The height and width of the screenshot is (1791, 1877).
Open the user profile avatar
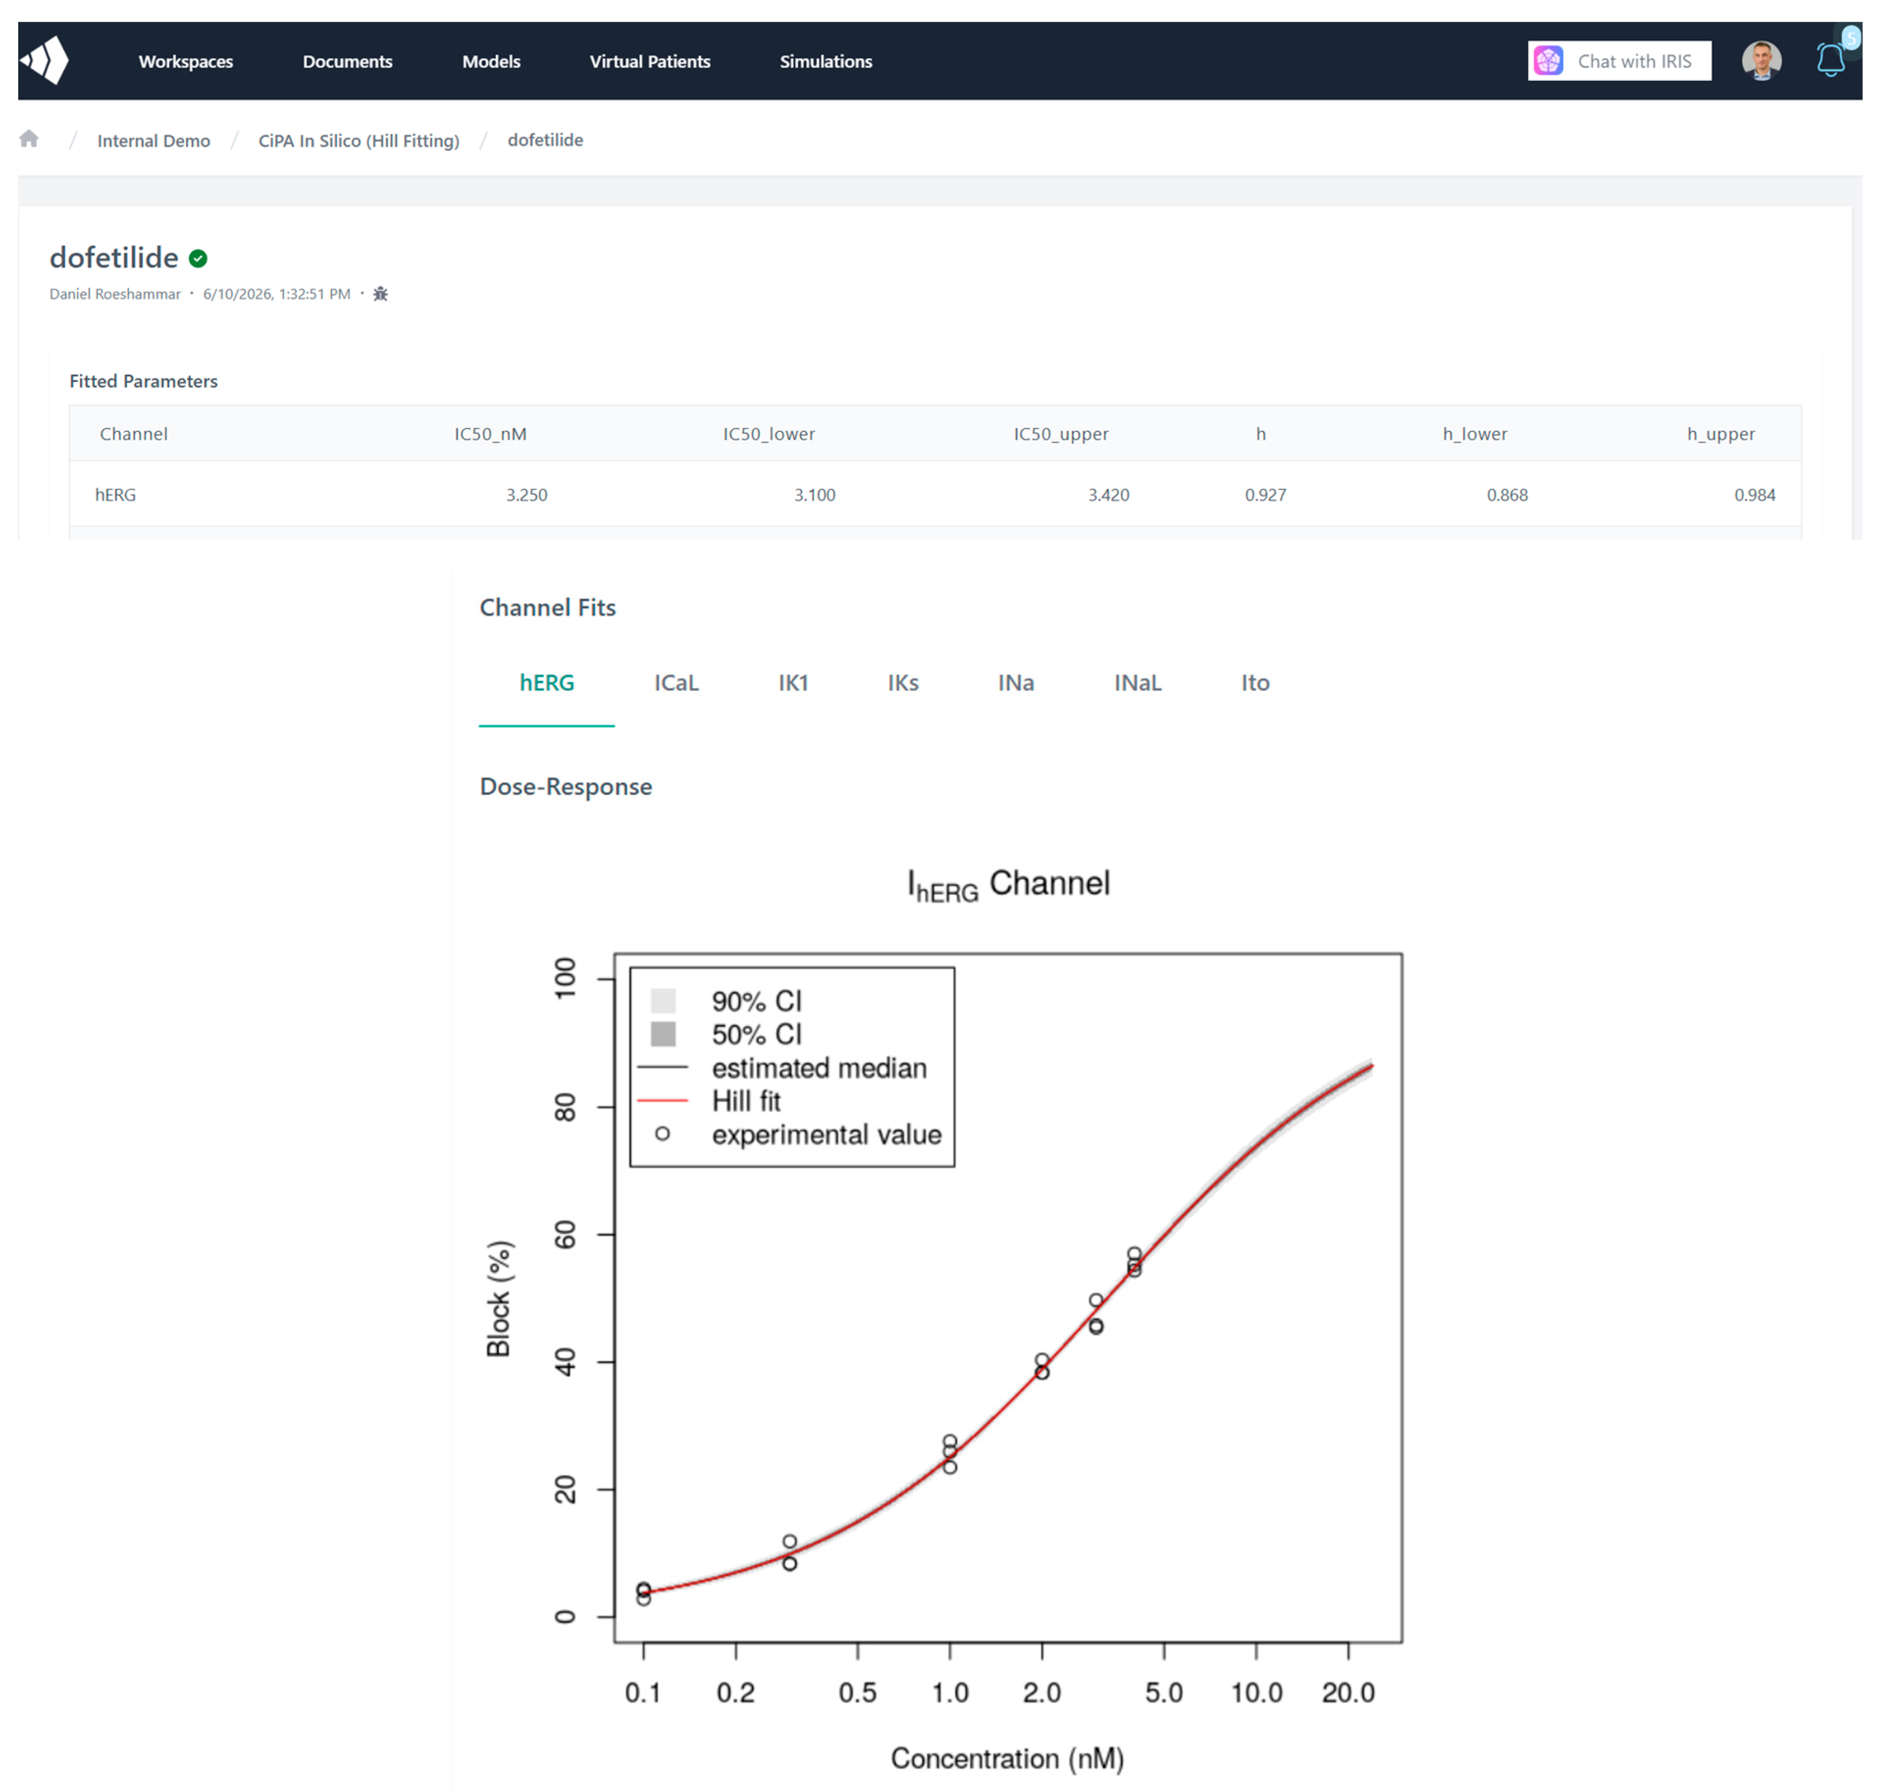coord(1760,60)
